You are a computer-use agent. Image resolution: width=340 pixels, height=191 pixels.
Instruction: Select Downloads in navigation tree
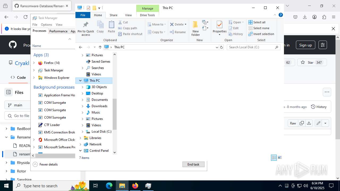coord(99,106)
